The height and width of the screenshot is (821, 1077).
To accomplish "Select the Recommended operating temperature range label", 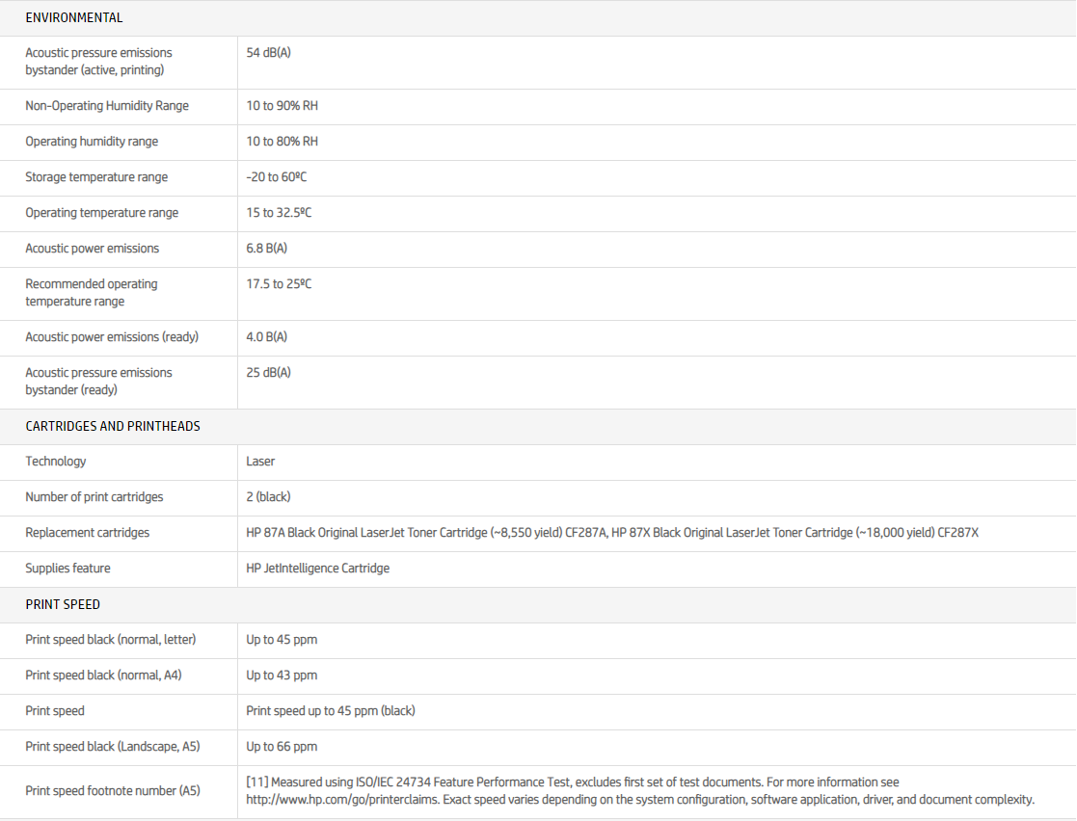I will pos(92,293).
